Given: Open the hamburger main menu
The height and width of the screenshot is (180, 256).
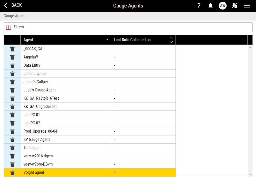Looking at the screenshot, I should 247,6.
